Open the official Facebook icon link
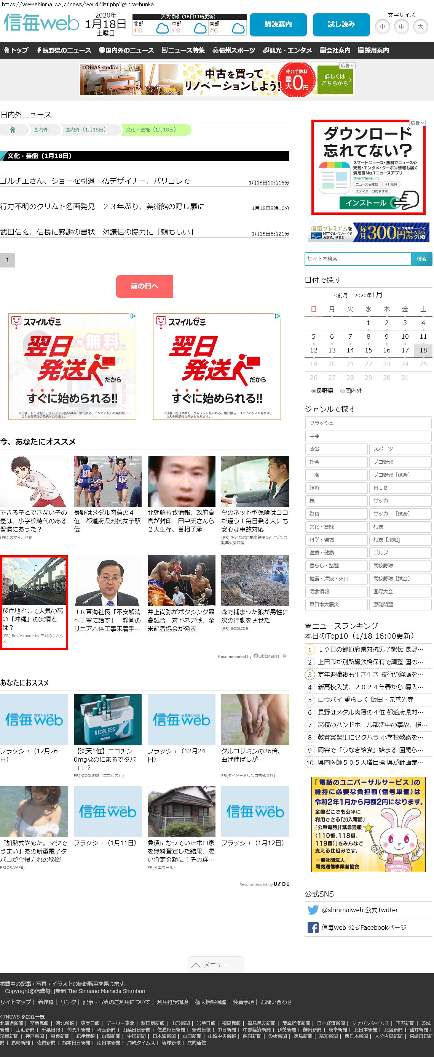 pos(313,927)
